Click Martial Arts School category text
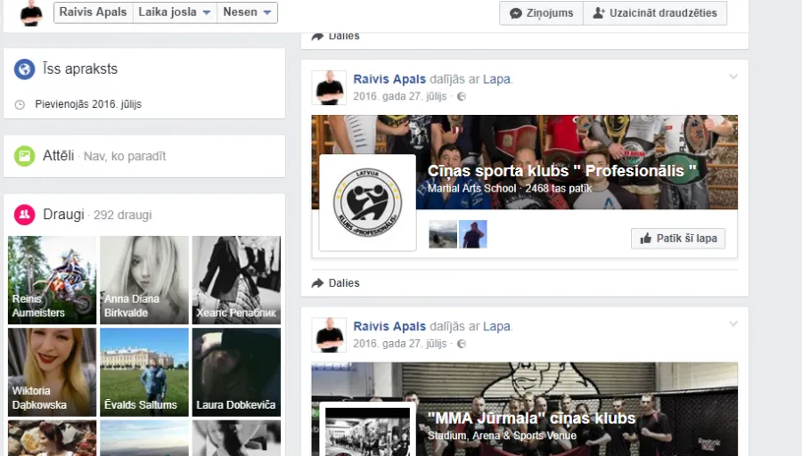This screenshot has width=802, height=456. pyautogui.click(x=471, y=188)
